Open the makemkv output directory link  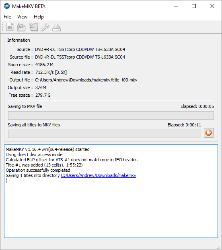pos(99,175)
